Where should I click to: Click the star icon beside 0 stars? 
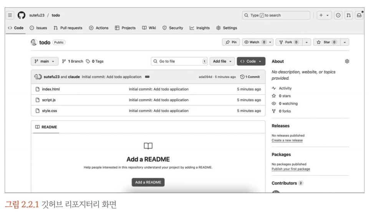point(274,96)
